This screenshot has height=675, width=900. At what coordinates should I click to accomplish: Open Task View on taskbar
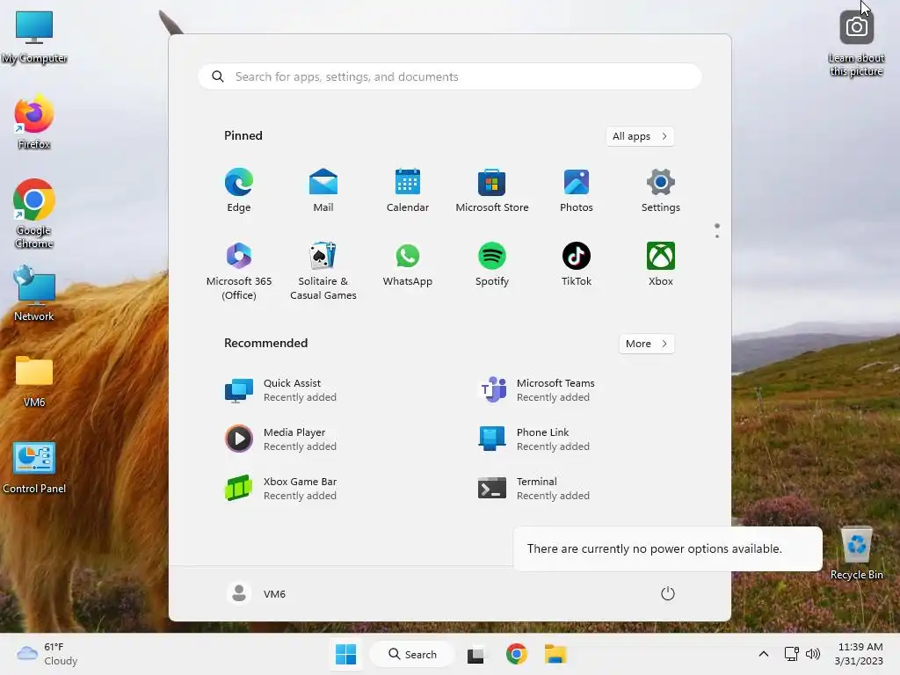pyautogui.click(x=475, y=654)
